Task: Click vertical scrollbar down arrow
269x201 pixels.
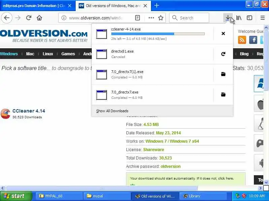Action: 266,182
